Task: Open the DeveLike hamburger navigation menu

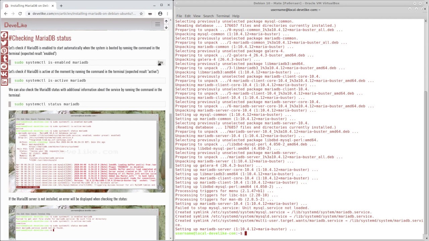Action: pyautogui.click(x=158, y=24)
